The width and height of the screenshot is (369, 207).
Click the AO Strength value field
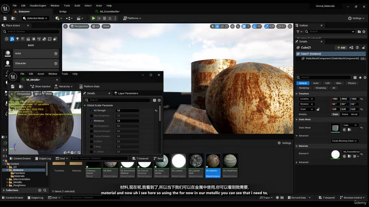tap(127, 110)
